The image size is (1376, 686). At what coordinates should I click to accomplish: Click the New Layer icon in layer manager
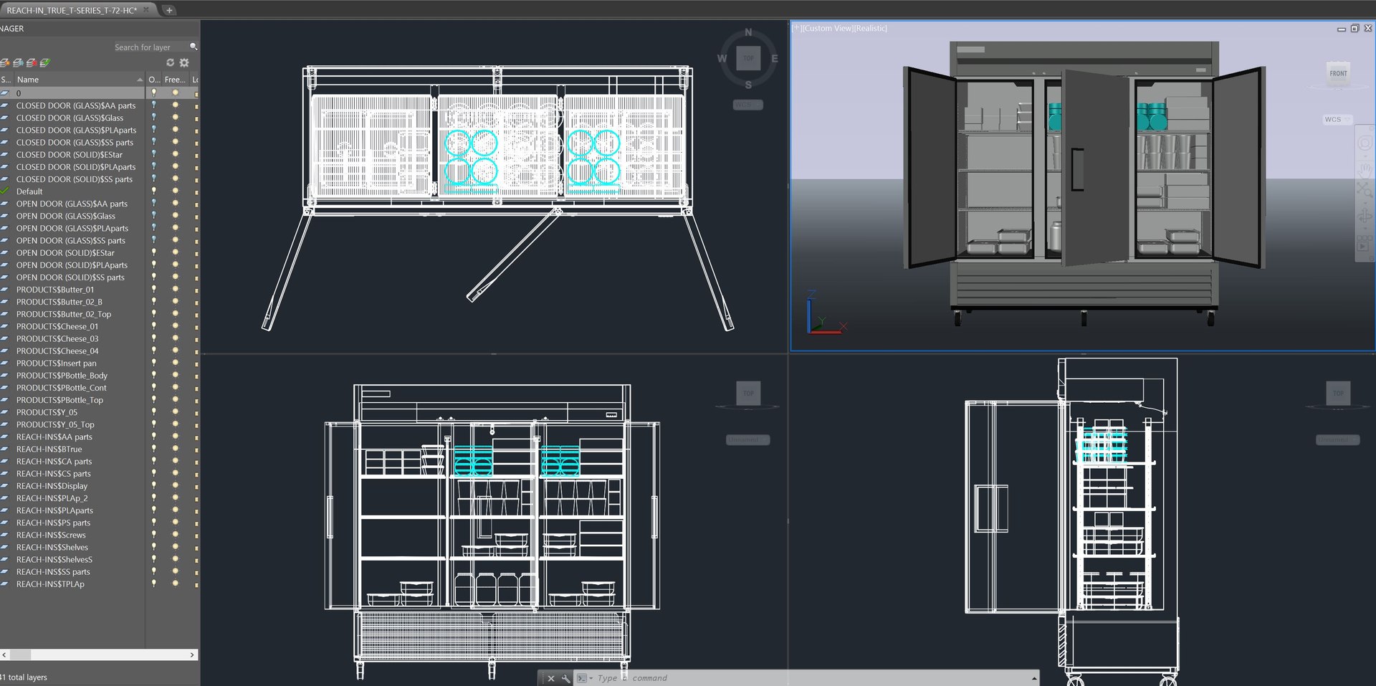4,63
